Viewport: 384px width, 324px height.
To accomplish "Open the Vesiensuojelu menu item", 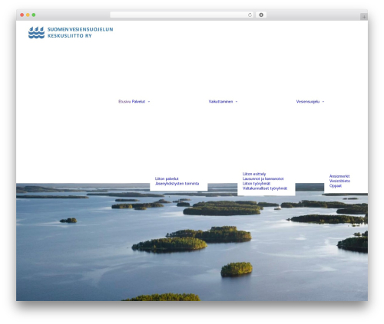I will pos(308,102).
